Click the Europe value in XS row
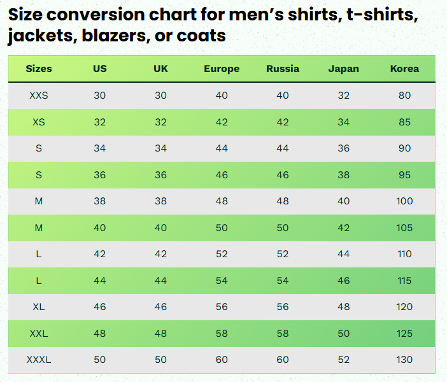The image size is (447, 382). [x=222, y=122]
